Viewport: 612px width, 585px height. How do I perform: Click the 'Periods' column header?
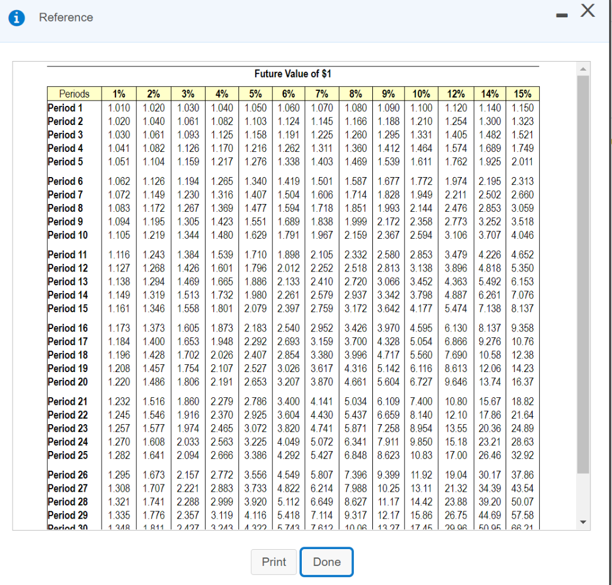(x=74, y=94)
